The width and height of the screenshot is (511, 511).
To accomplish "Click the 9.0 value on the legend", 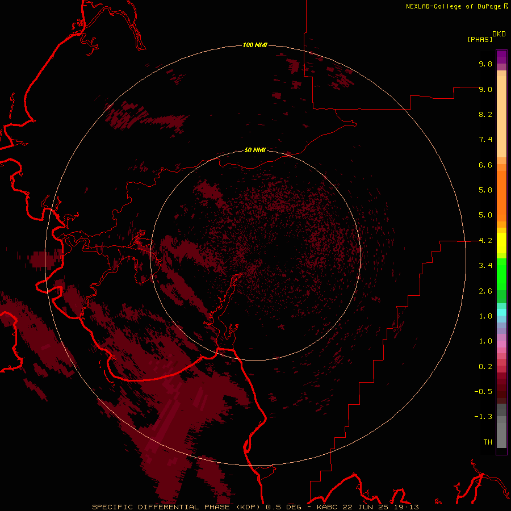I will (x=485, y=89).
